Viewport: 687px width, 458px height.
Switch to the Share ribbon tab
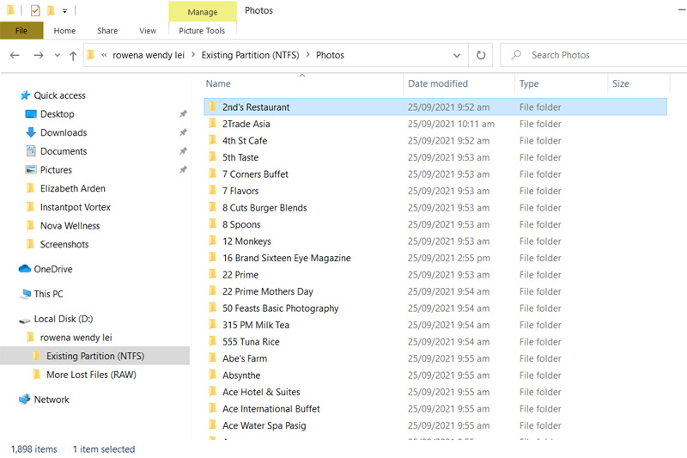107,31
